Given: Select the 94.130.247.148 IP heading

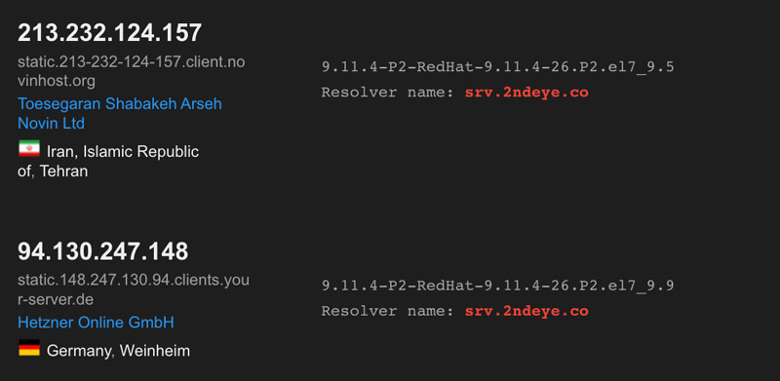Looking at the screenshot, I should 103,251.
